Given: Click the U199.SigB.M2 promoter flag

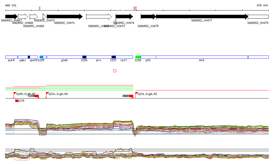Looking at the screenshot, I should pos(15,93).
